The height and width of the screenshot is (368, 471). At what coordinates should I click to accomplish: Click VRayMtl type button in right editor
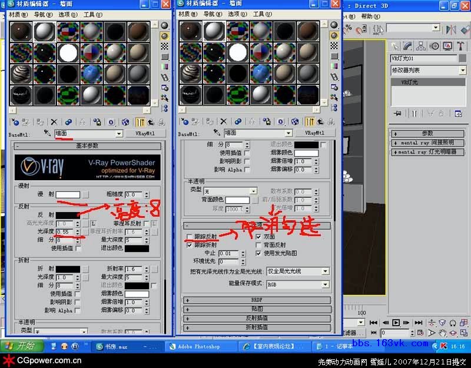coord(314,133)
